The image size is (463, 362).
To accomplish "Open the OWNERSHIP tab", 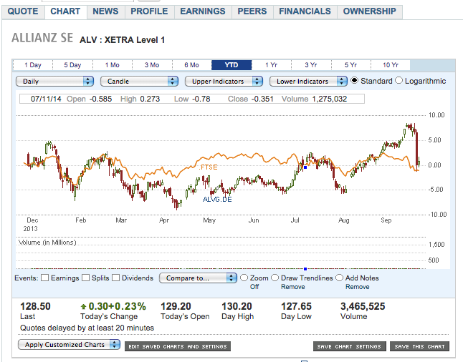I will coord(369,11).
